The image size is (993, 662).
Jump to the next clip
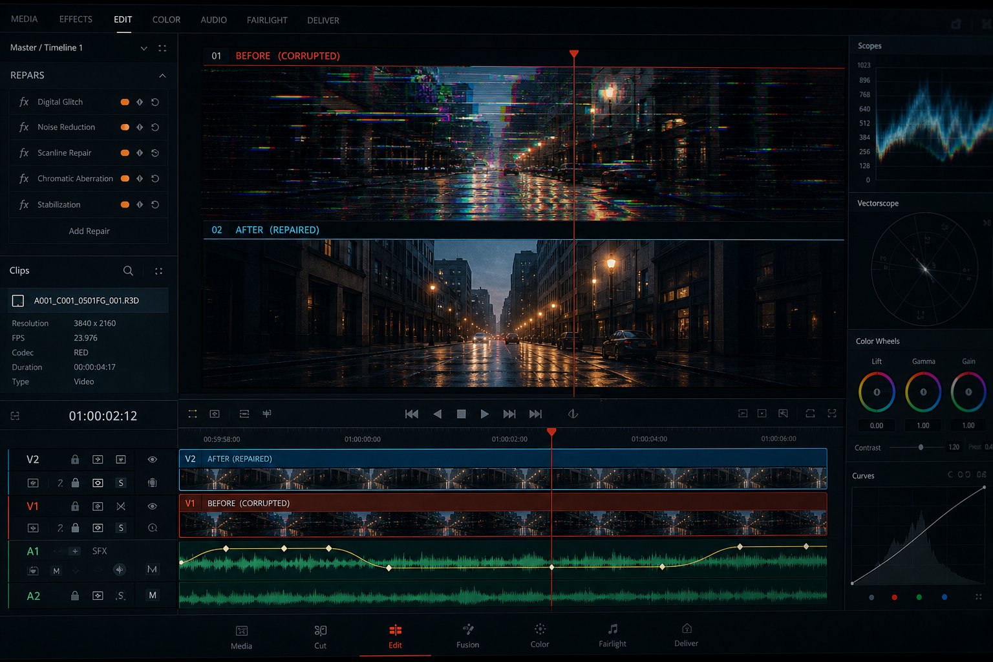pos(509,414)
